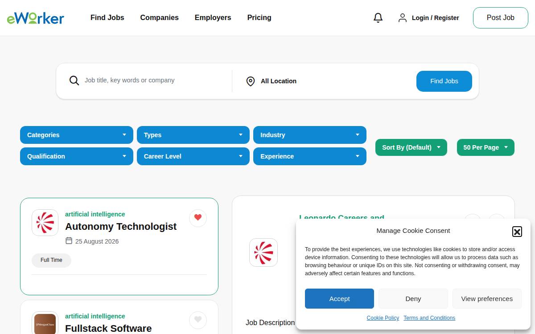Open the JPMorgan Chase logo thumbnail
This screenshot has width=535, height=334.
(x=45, y=323)
